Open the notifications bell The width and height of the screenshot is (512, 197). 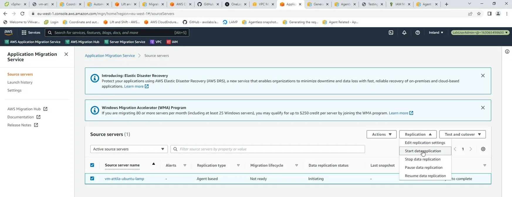pyautogui.click(x=404, y=33)
